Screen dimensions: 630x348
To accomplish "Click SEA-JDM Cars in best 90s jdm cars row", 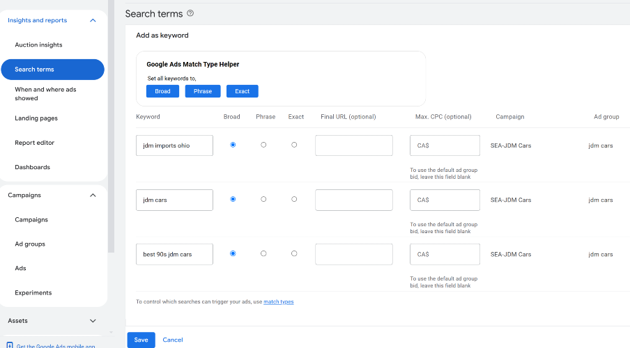I will [511, 255].
